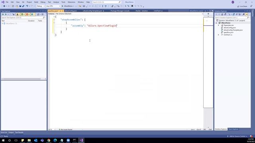Open File Explorer from the taskbar
Screen dimensions: 255x143
click(x=29, y=140)
